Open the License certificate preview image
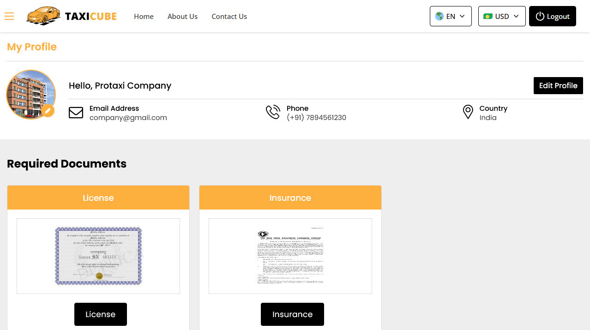The height and width of the screenshot is (330, 590). [98, 256]
